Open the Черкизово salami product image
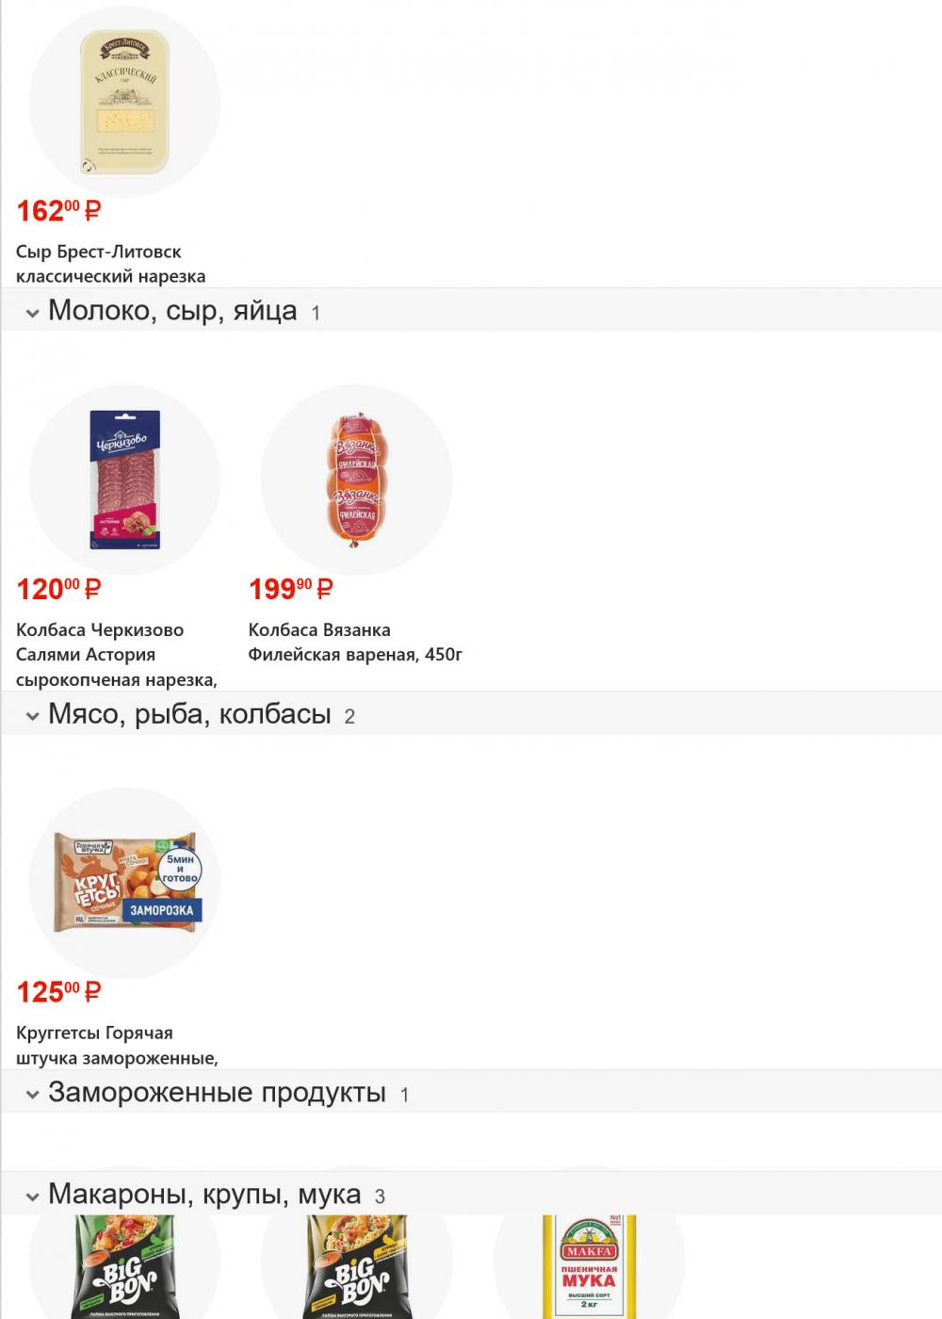Image resolution: width=942 pixels, height=1319 pixels. (124, 480)
